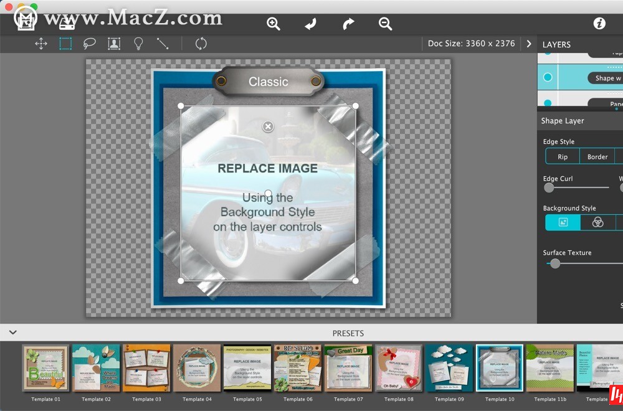Select the Move tool in the toolbar

[41, 44]
